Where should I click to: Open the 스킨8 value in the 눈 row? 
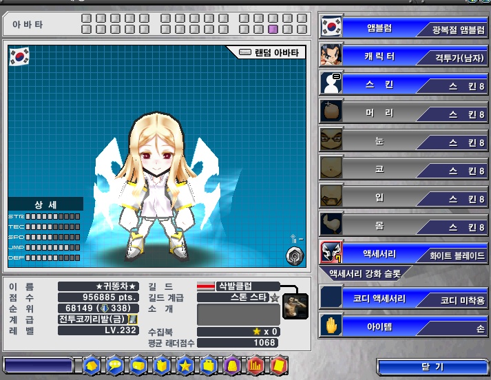point(454,142)
